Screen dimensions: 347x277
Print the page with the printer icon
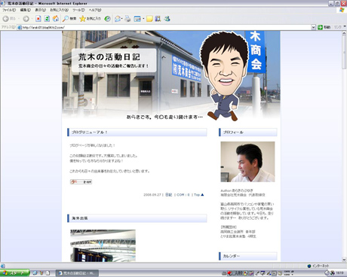pyautogui.click(x=127, y=19)
